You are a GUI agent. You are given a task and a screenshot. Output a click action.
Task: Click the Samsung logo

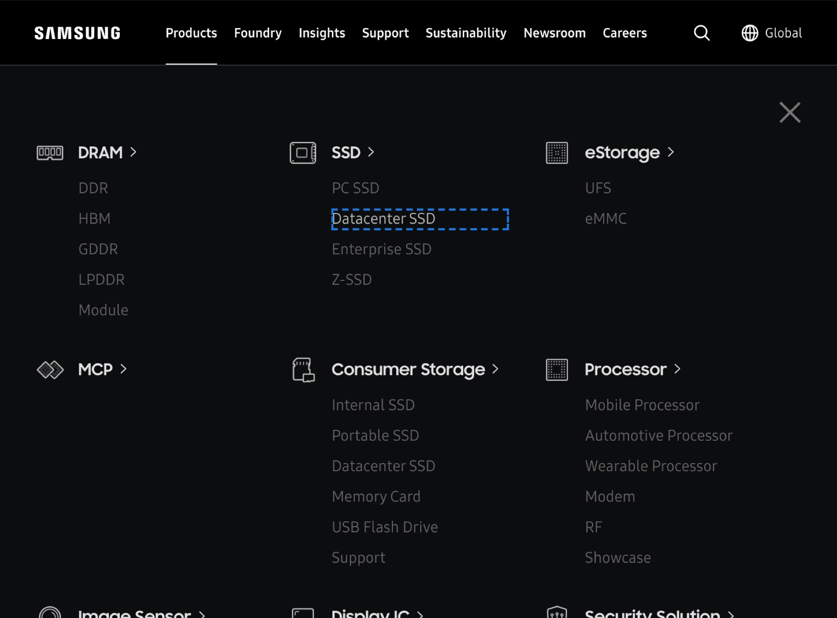pos(78,33)
